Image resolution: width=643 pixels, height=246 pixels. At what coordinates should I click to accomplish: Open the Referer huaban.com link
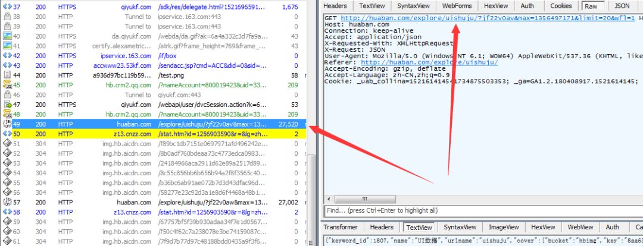(x=429, y=62)
